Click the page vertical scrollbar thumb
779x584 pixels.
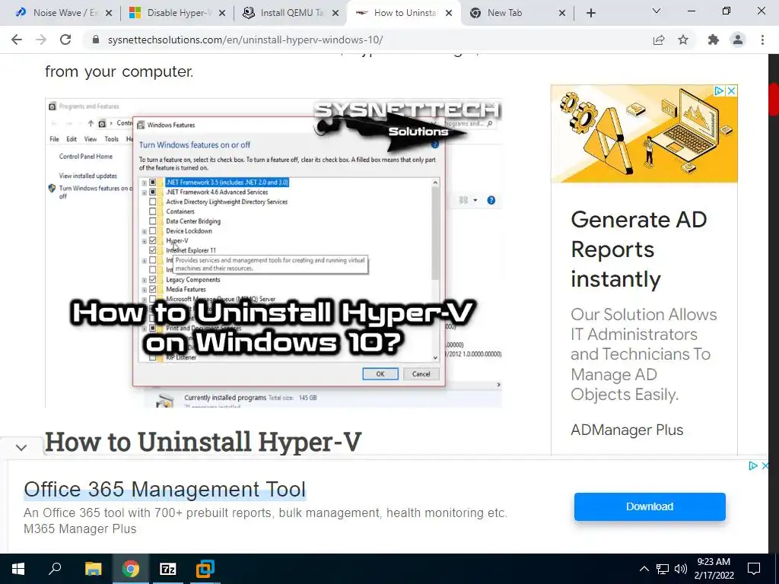(x=774, y=100)
